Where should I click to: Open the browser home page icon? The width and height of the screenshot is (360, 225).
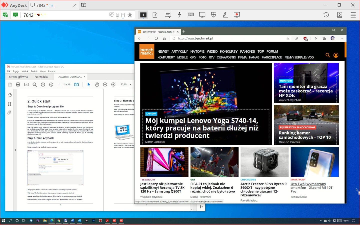164,38
